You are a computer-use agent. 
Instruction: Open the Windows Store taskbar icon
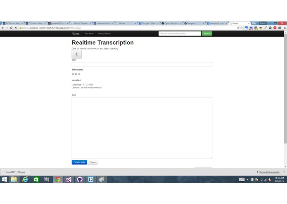(x=36, y=179)
